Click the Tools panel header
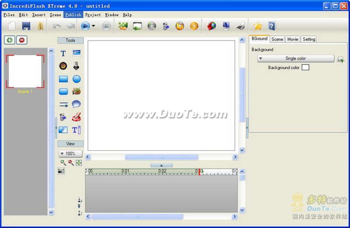This screenshot has height=228, width=350. pyautogui.click(x=70, y=40)
